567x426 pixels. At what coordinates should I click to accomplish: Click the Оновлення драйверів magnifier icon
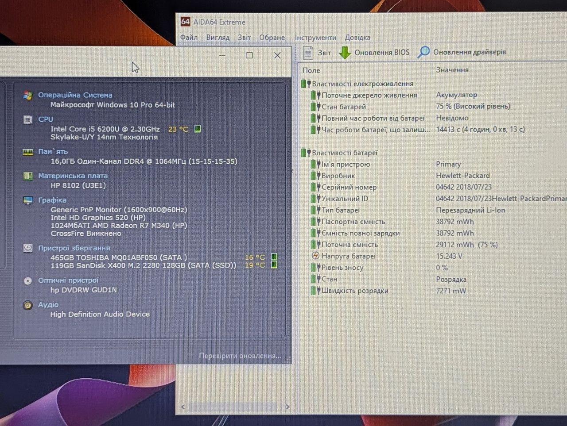tap(423, 52)
